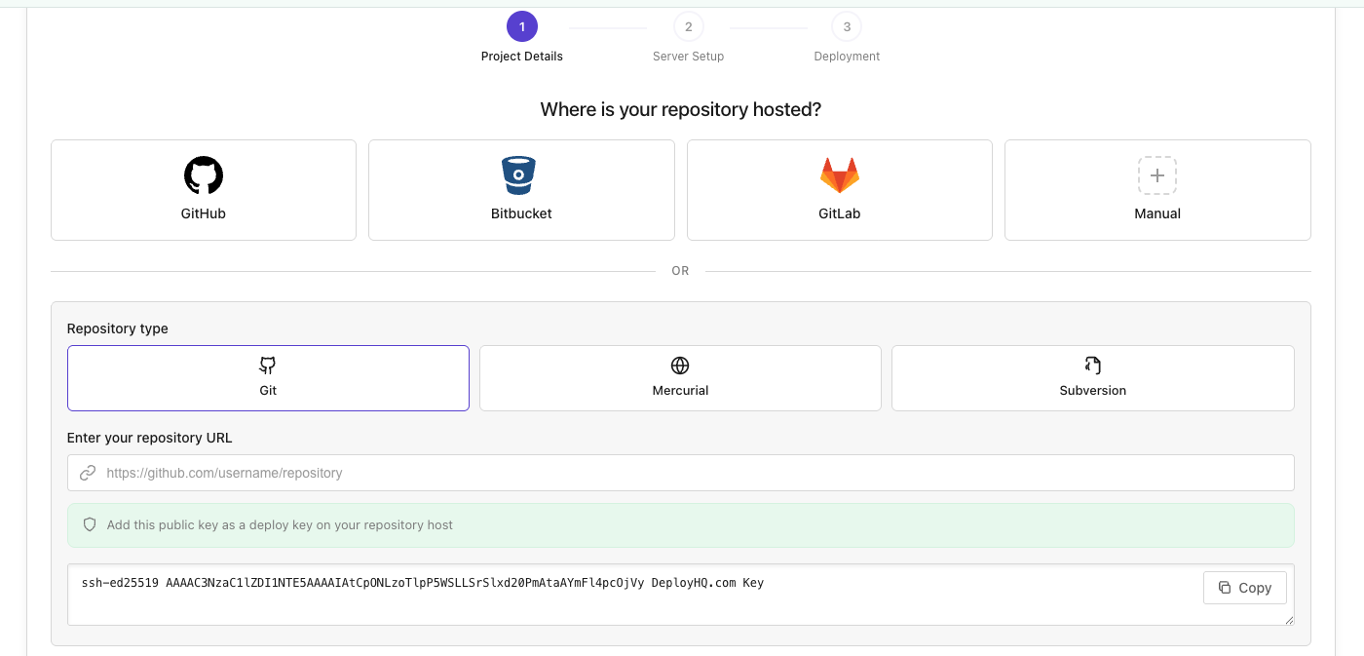The image size is (1364, 656).
Task: Click the step 1 circle indicator
Action: coord(521,26)
